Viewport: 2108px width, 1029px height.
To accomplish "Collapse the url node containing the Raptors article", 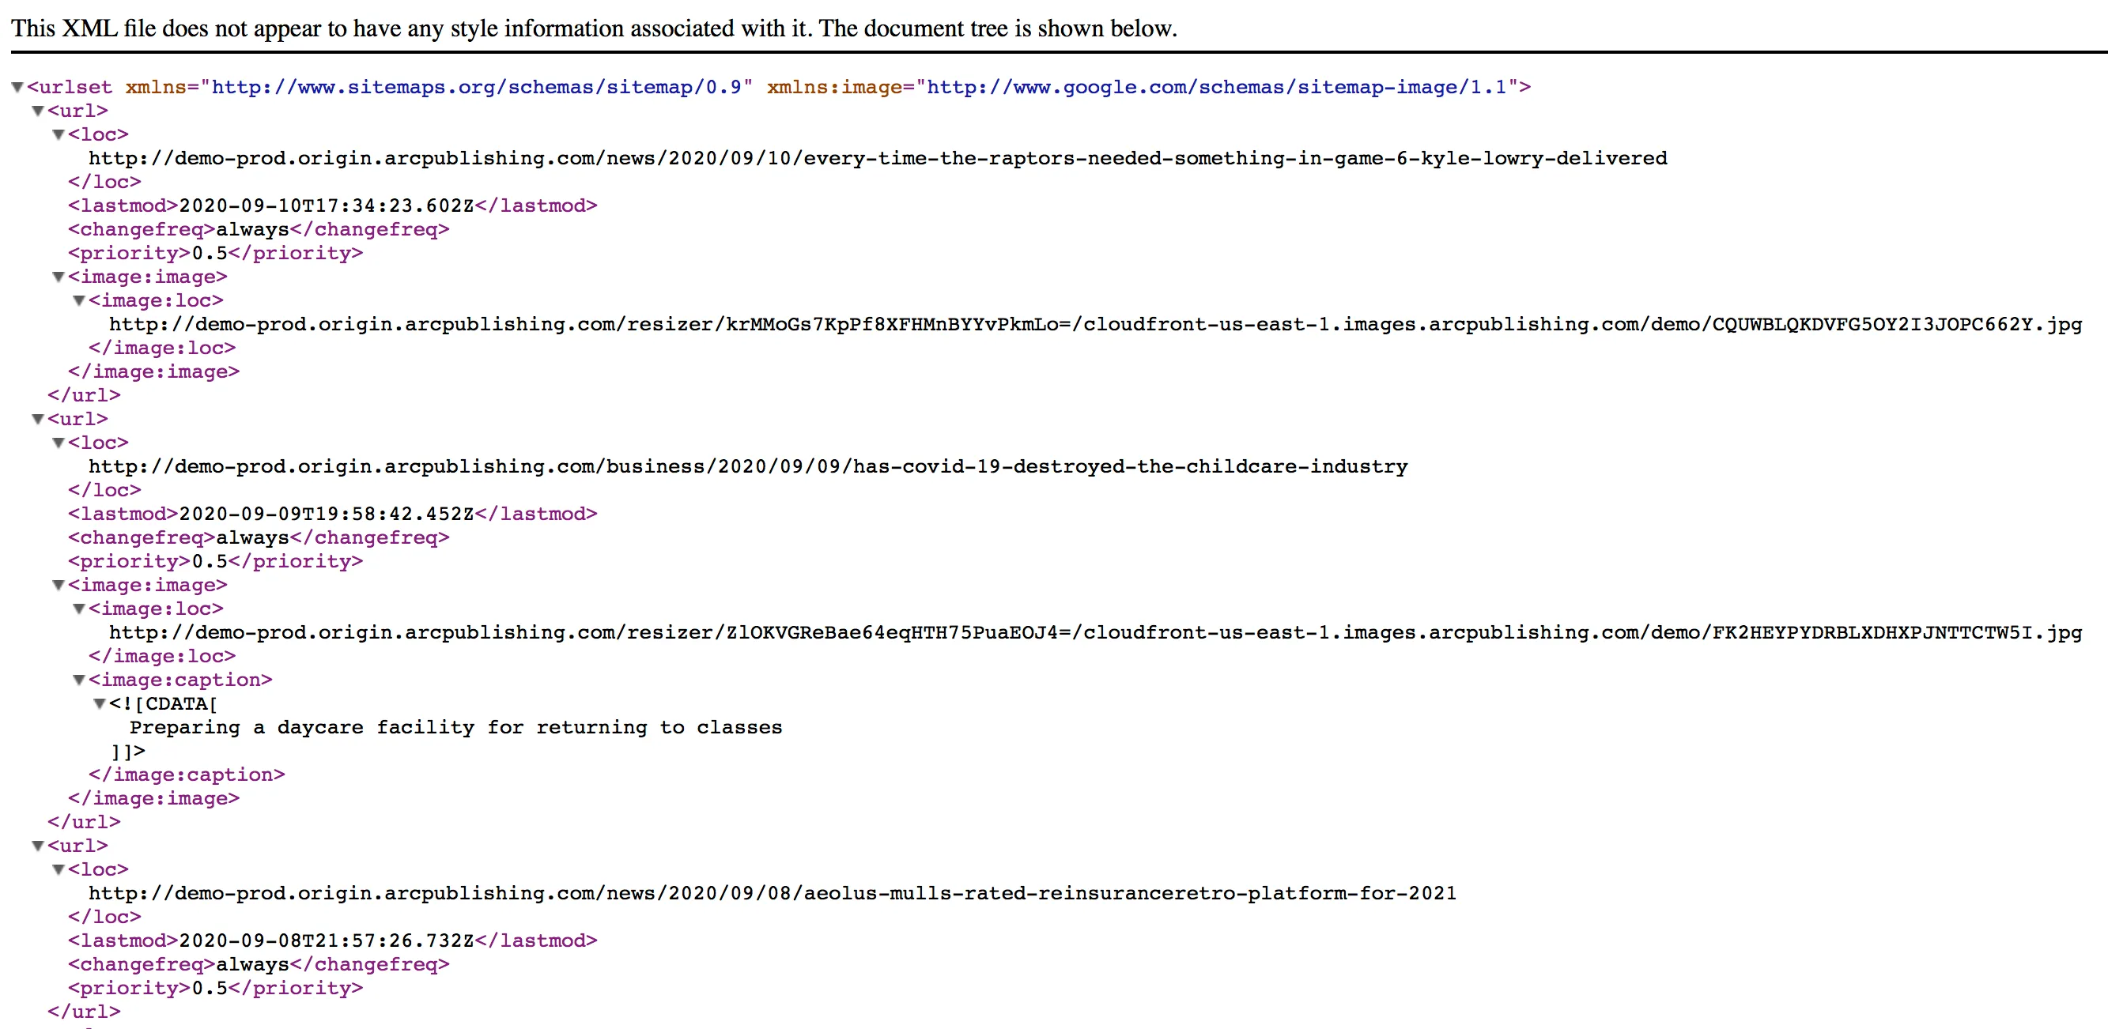I will [x=38, y=111].
